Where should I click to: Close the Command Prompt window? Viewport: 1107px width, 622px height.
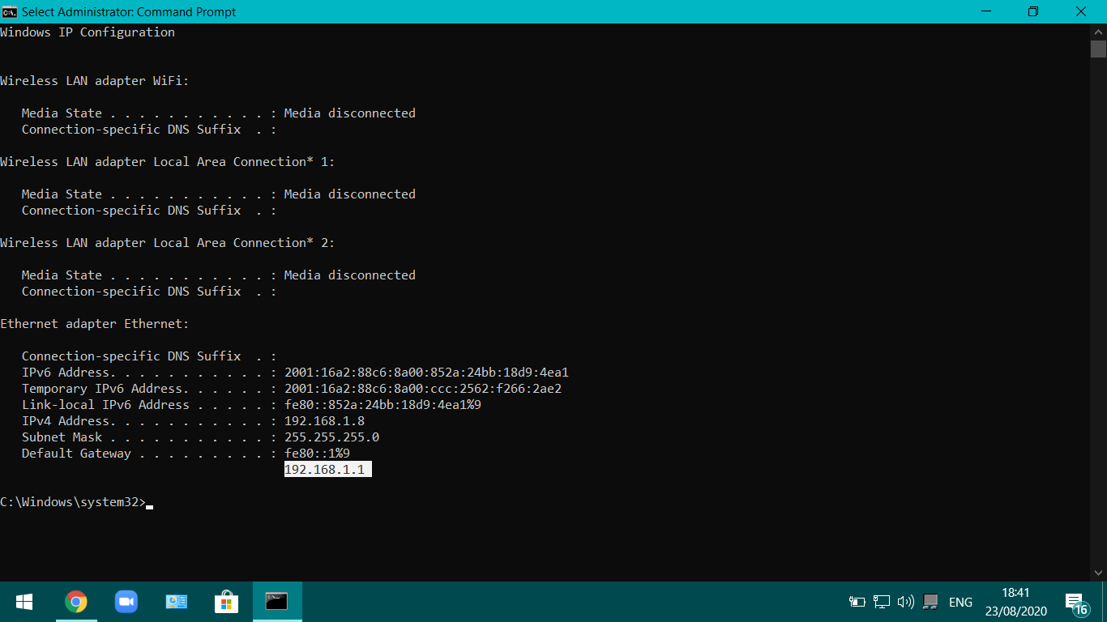[x=1081, y=11]
